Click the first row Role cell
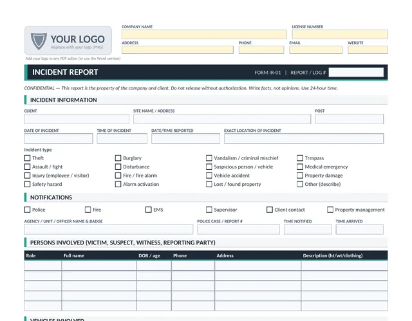 (43, 266)
